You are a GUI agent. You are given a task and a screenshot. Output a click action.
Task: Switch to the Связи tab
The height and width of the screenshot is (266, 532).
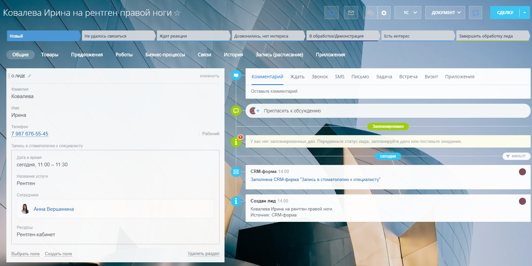[204, 55]
